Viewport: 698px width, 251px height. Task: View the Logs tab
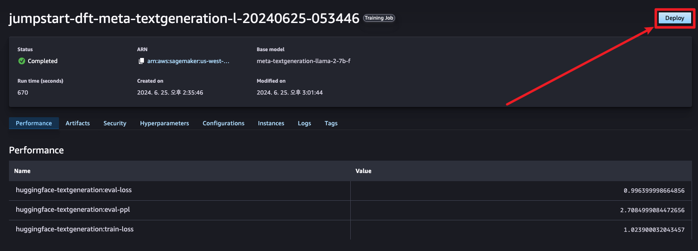pyautogui.click(x=304, y=123)
